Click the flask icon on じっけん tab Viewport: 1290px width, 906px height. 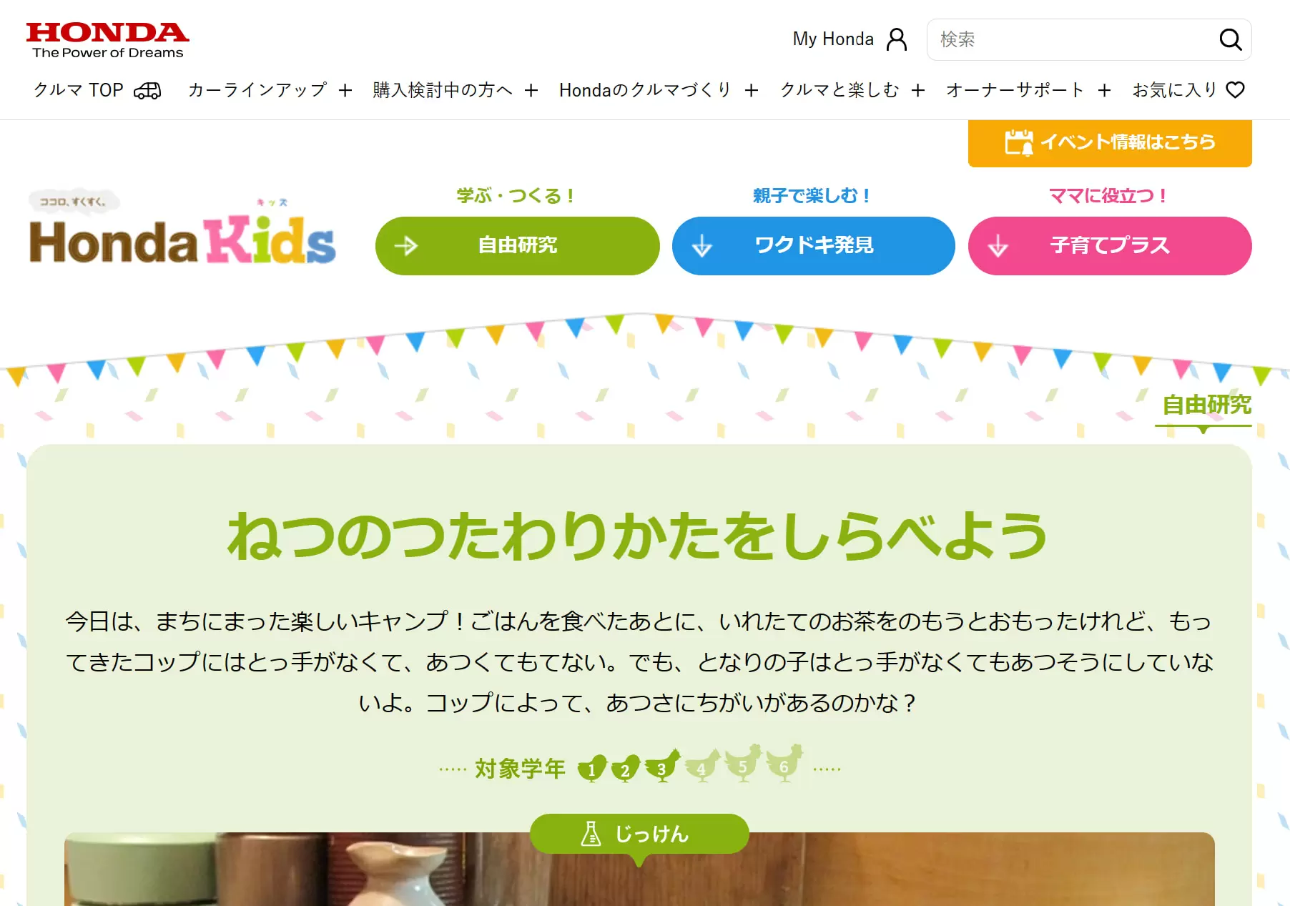coord(591,834)
